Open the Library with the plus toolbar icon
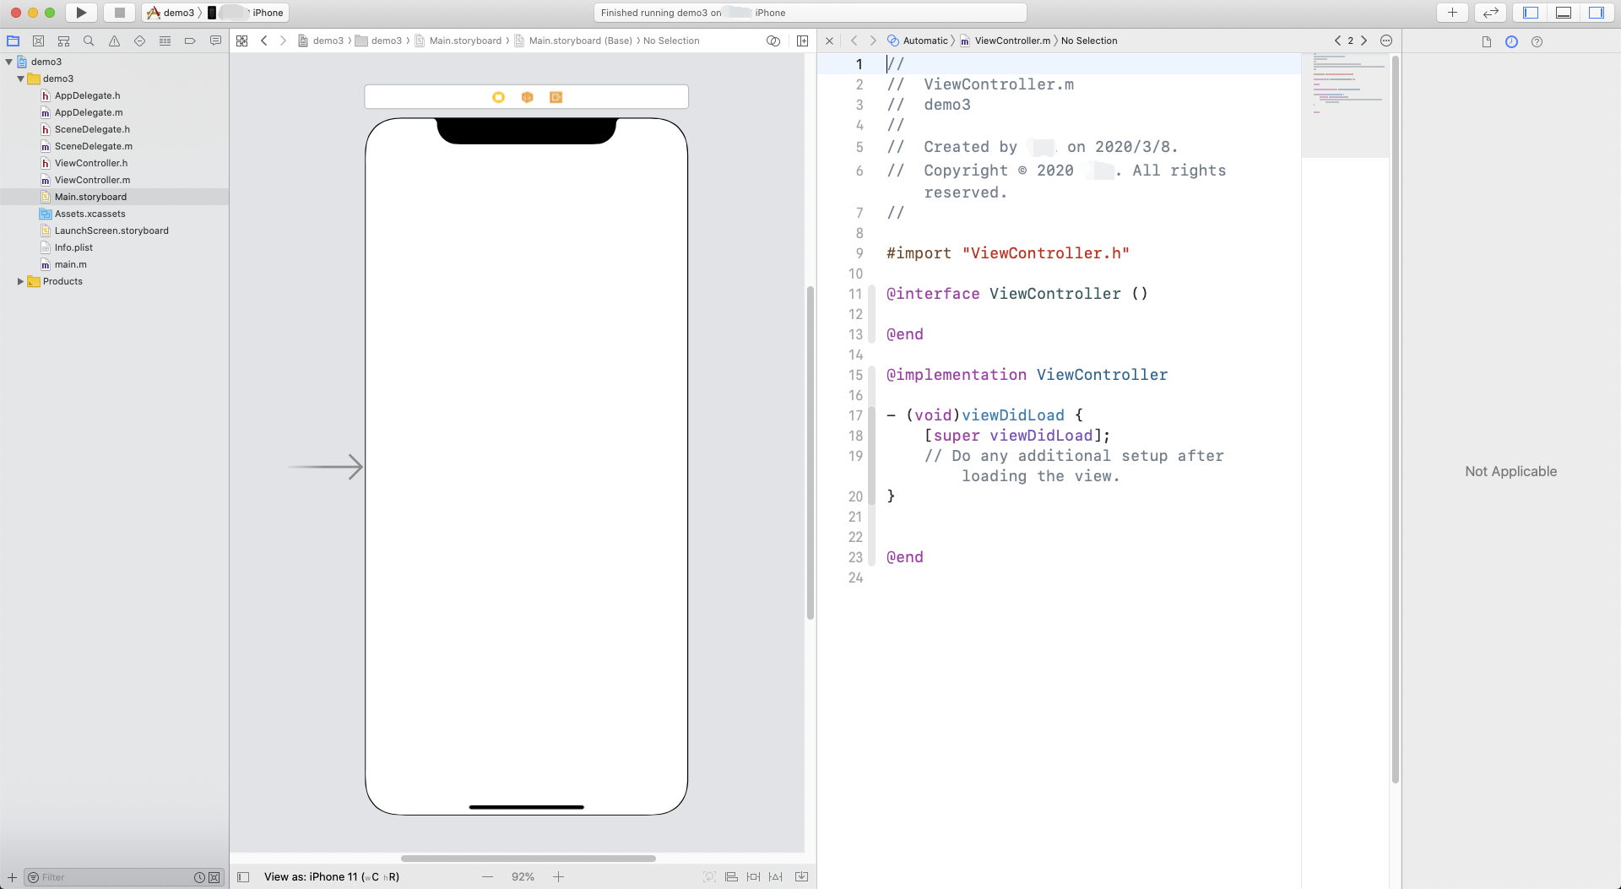 coord(1452,13)
